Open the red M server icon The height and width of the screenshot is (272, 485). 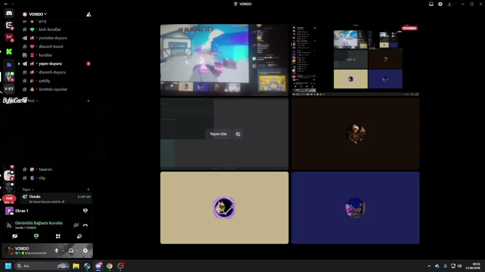[9, 37]
